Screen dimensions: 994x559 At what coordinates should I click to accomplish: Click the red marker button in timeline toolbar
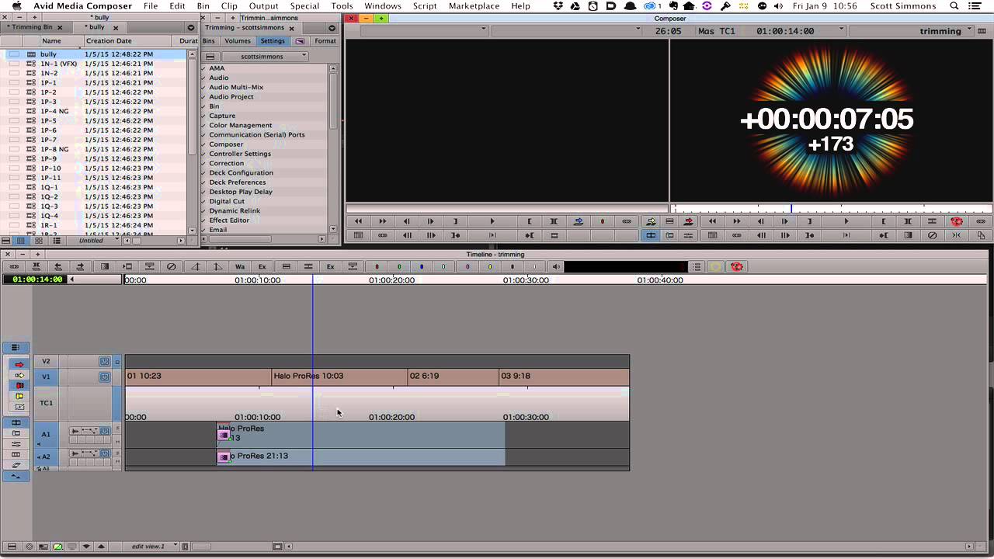377,266
